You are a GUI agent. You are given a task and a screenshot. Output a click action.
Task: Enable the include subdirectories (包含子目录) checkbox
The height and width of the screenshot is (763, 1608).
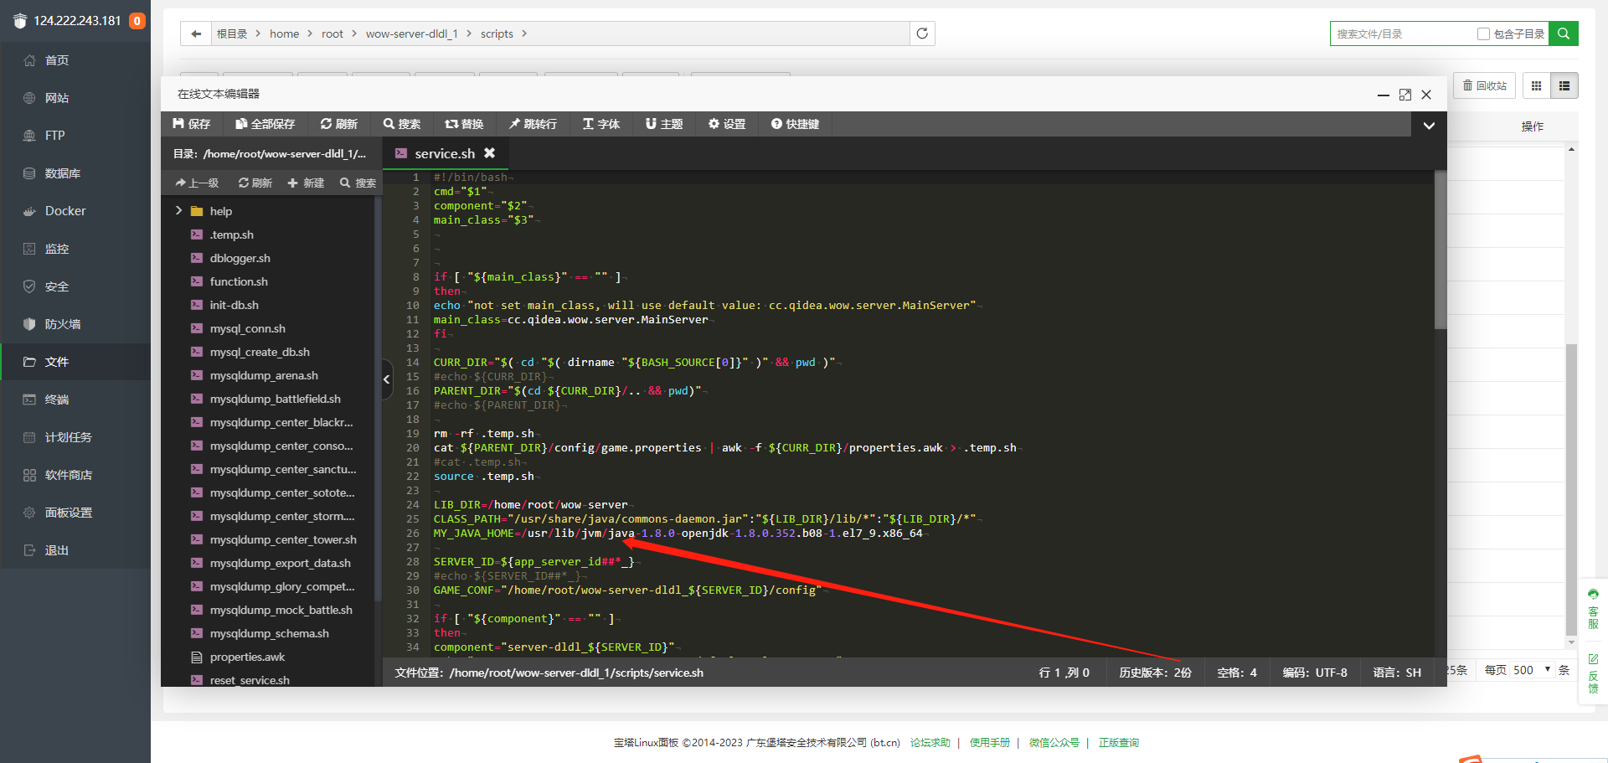(x=1483, y=34)
